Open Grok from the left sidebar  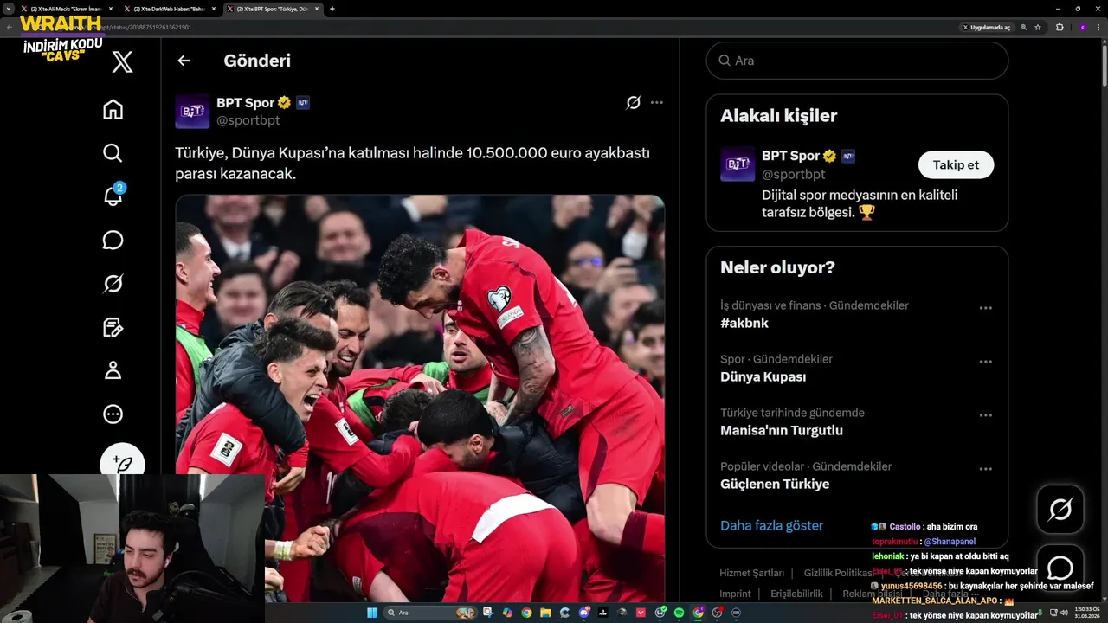pos(113,284)
